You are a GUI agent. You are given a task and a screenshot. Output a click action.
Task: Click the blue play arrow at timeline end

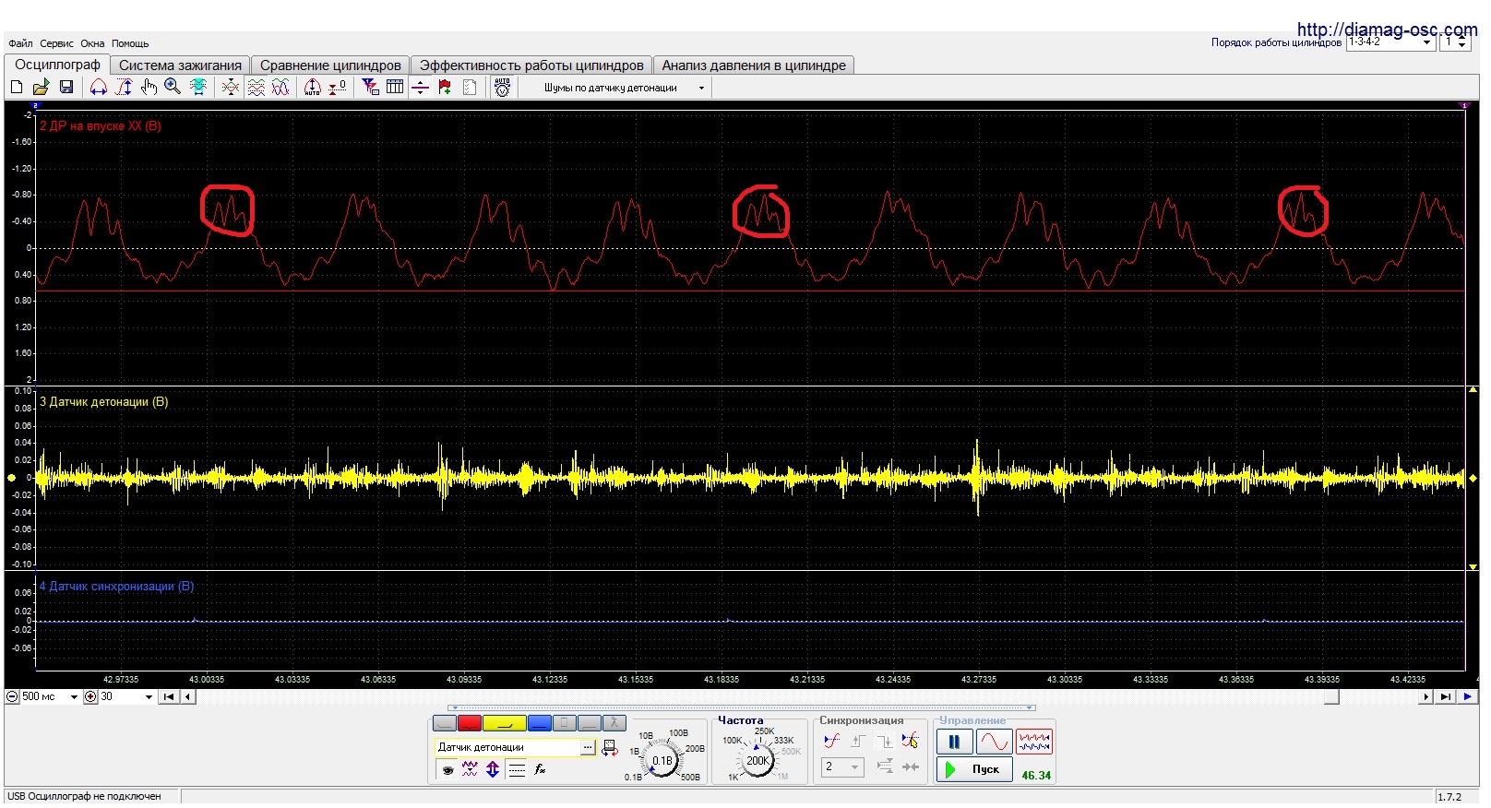click(1467, 697)
